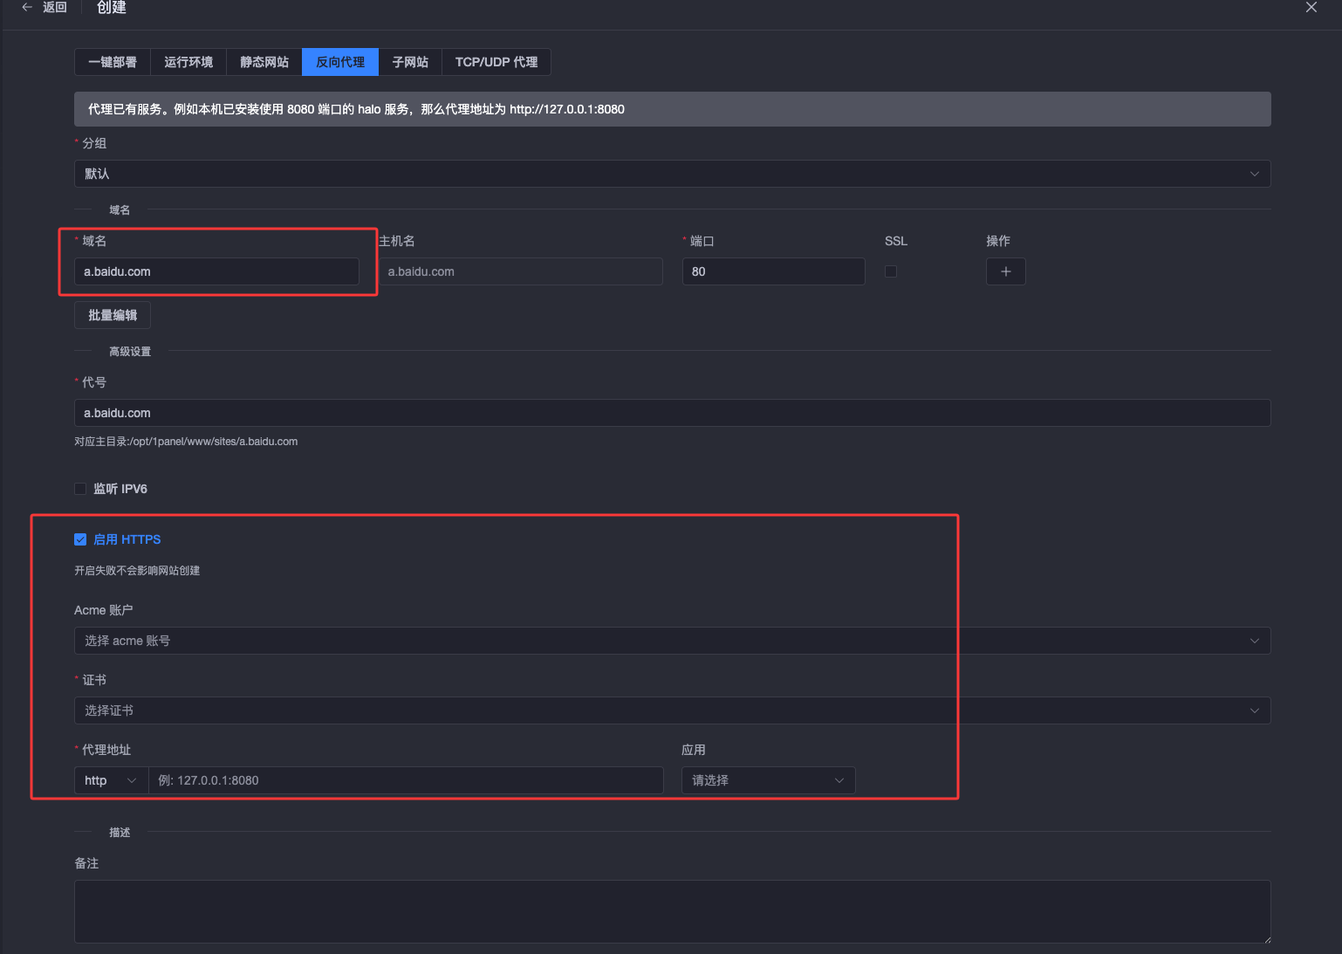Open the 子网站 tab
Image resolution: width=1342 pixels, height=954 pixels.
point(410,62)
